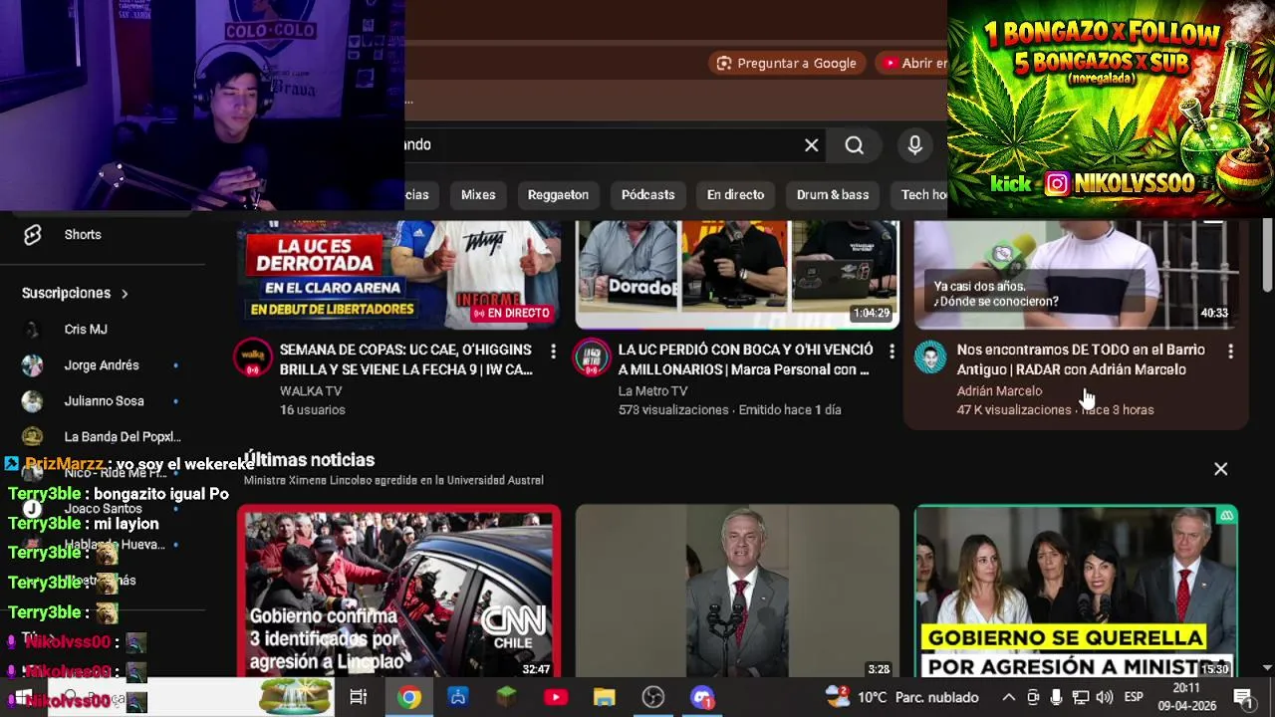
Task: Select the Drum & bass filter chip
Action: click(x=833, y=195)
